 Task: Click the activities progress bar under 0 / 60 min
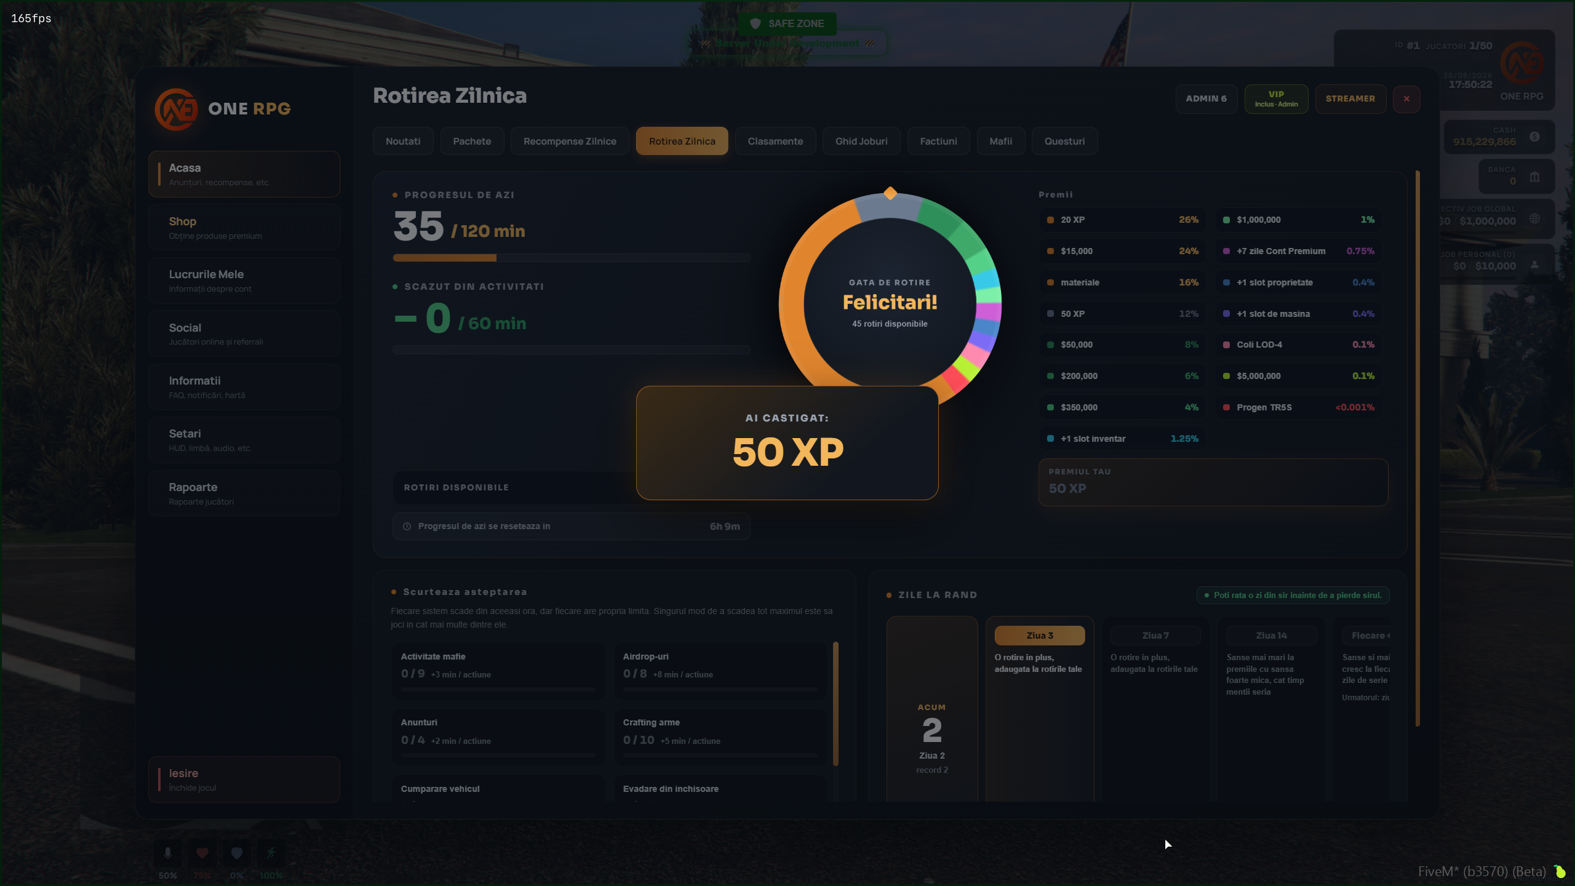[572, 349]
